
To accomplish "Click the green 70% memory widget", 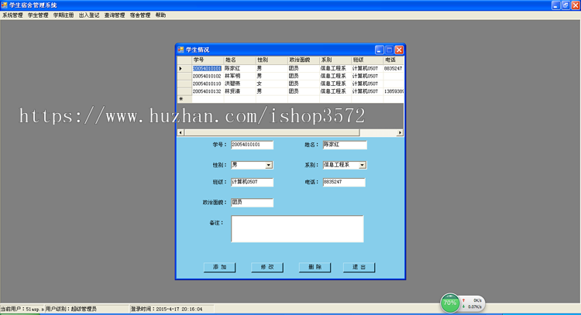I will (449, 303).
